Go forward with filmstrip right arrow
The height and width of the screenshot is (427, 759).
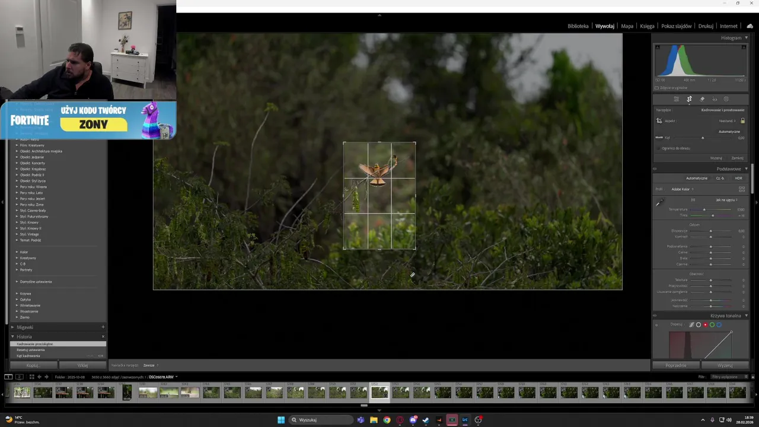(46, 377)
